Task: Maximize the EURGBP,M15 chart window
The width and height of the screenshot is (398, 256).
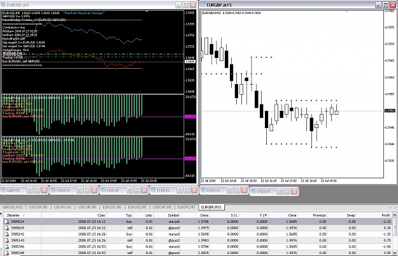Action: (x=385, y=5)
